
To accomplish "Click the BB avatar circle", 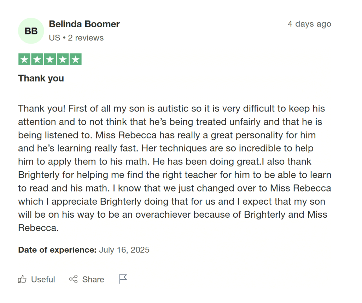I will [x=31, y=31].
